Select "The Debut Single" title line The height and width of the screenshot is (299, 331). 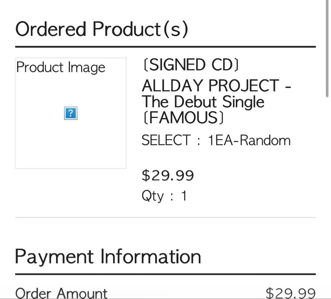[x=203, y=102]
